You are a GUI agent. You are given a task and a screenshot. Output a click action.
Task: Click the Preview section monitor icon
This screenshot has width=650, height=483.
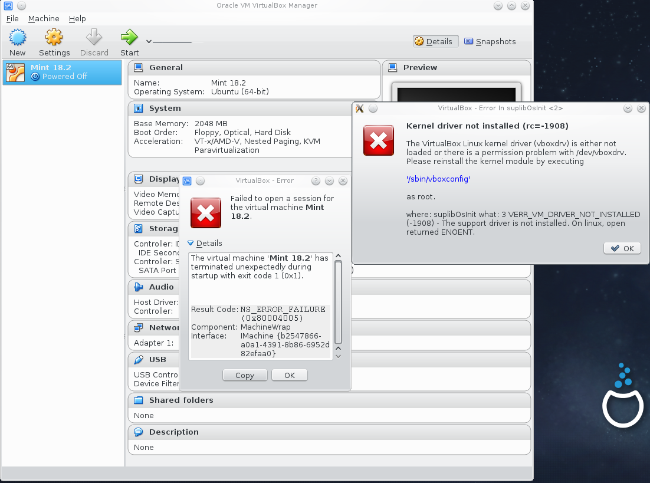393,68
